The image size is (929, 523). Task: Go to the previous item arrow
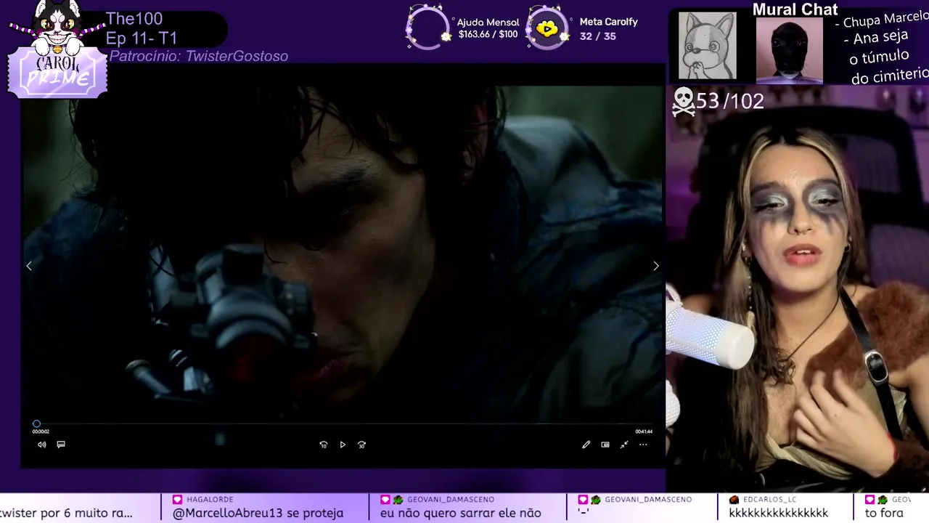click(29, 266)
